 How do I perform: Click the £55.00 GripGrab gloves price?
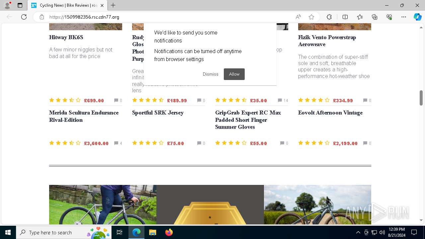258,143
